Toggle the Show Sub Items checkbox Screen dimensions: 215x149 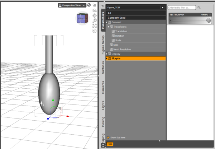(x=108, y=138)
